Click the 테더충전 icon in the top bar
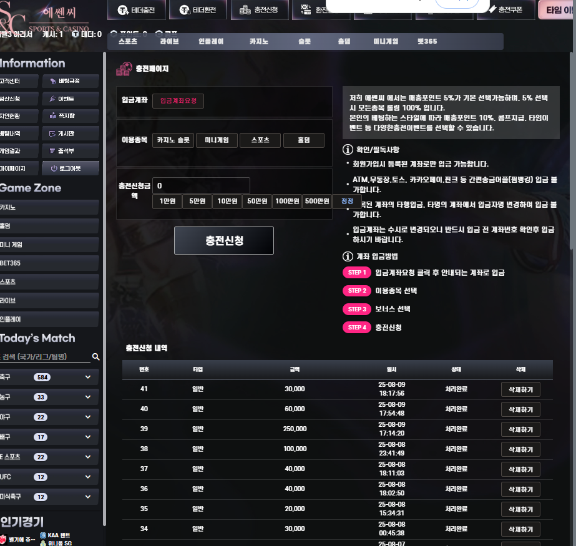 coord(122,10)
